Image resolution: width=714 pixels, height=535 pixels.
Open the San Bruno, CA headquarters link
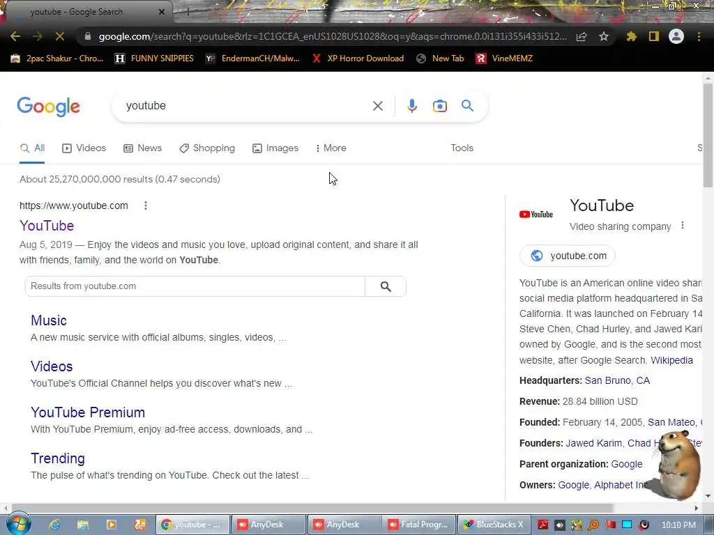point(617,380)
